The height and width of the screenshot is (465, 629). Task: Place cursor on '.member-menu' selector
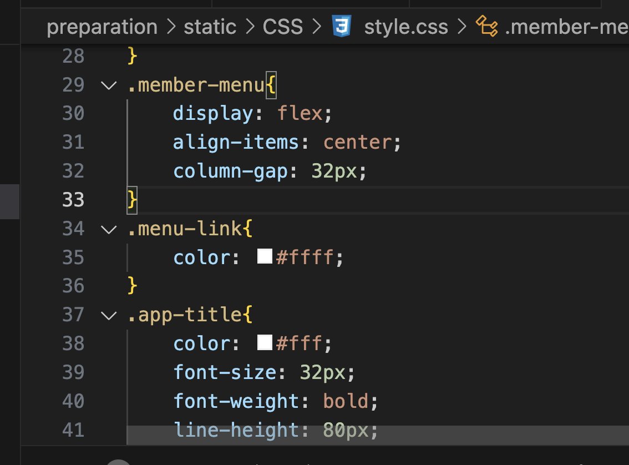[x=196, y=85]
